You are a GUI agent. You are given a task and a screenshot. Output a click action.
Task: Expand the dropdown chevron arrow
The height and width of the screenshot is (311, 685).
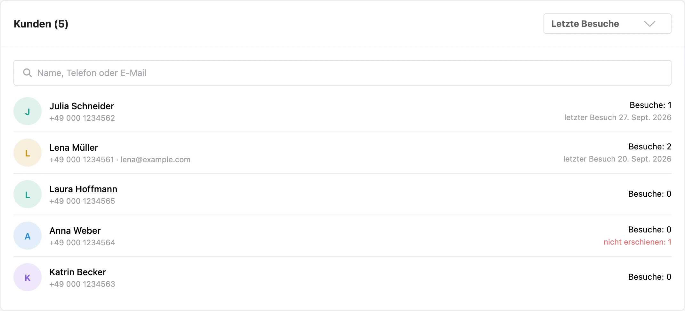click(649, 24)
